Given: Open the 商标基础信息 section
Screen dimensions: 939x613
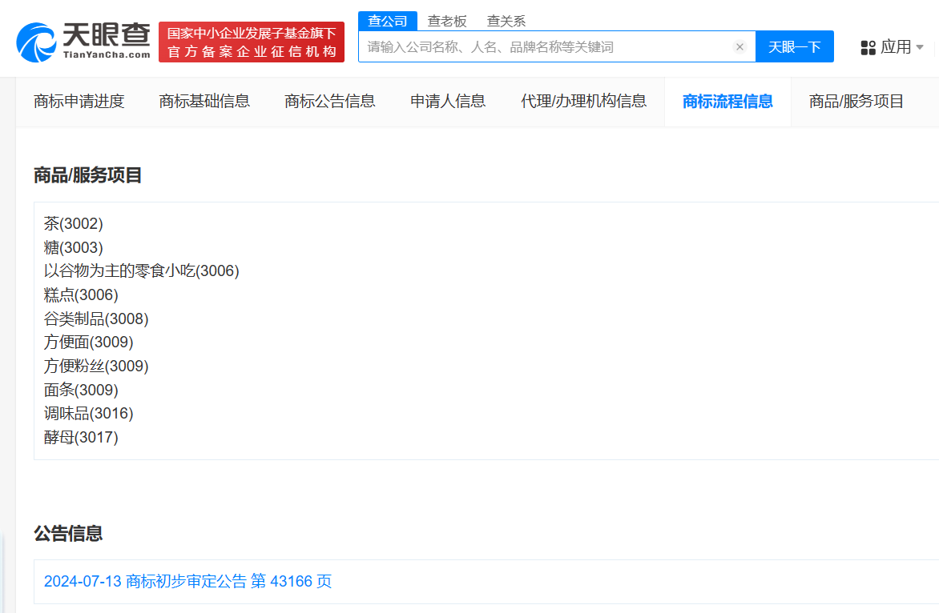Looking at the screenshot, I should (204, 102).
